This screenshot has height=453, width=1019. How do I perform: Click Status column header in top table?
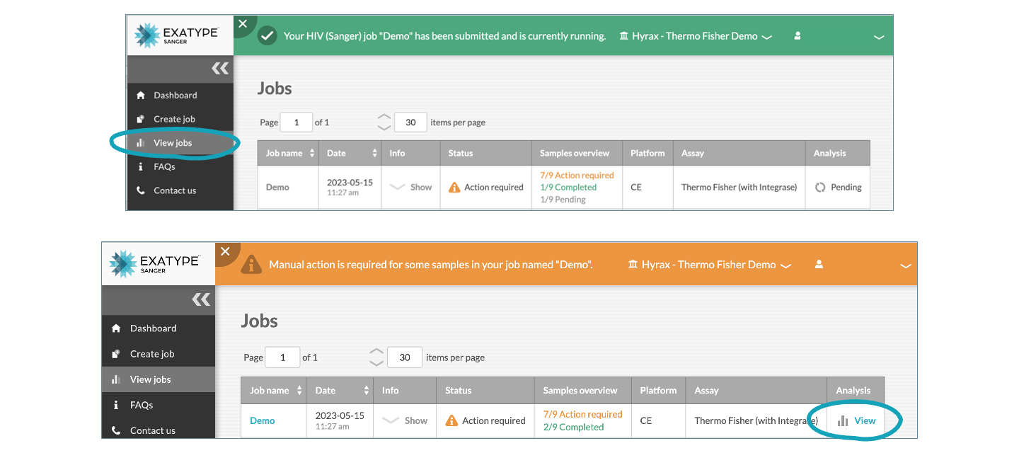tap(486, 153)
